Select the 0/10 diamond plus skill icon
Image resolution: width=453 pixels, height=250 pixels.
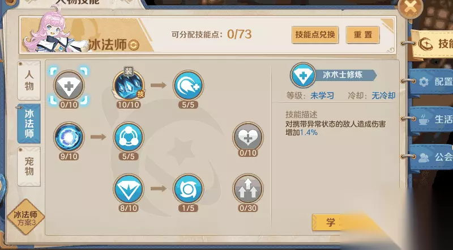[69, 85]
